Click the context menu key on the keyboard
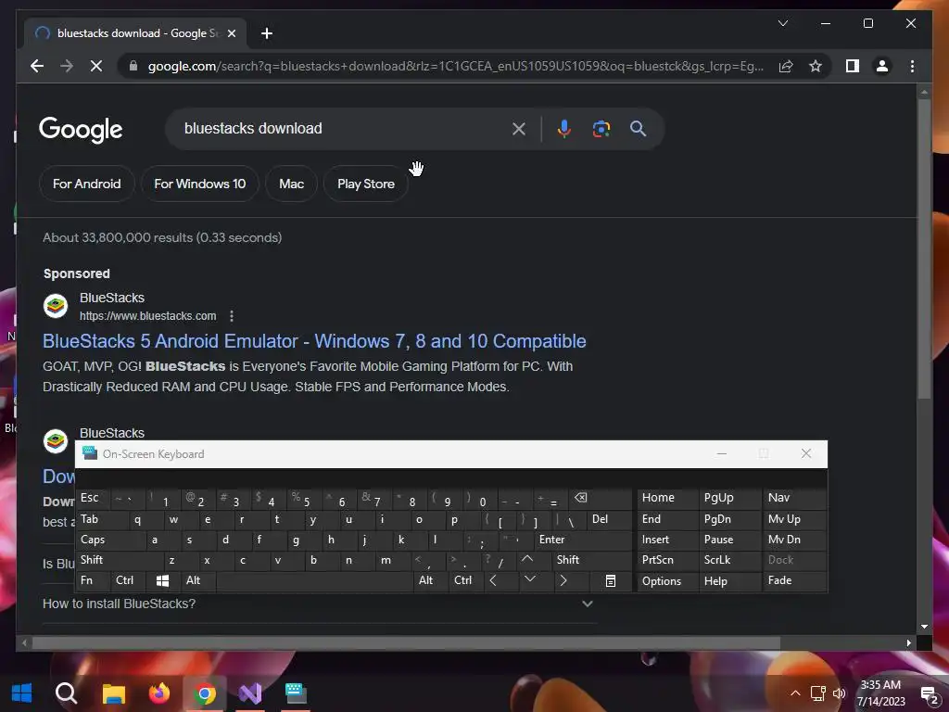 611,580
